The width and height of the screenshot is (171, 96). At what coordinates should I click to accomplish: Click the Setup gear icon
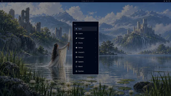tap(76, 47)
